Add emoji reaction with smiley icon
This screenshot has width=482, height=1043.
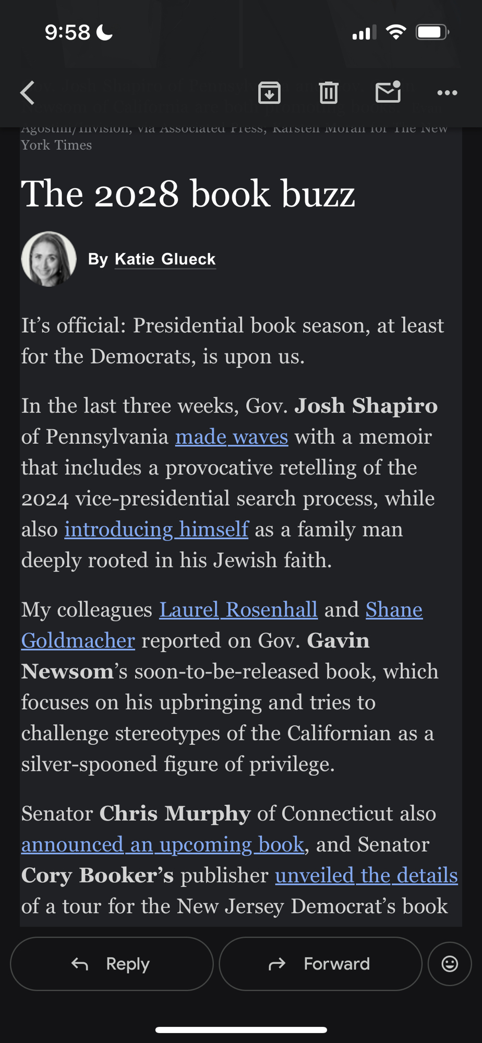[x=450, y=964]
